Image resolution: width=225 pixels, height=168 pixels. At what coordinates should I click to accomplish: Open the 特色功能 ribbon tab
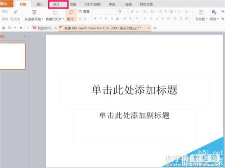coord(146,4)
